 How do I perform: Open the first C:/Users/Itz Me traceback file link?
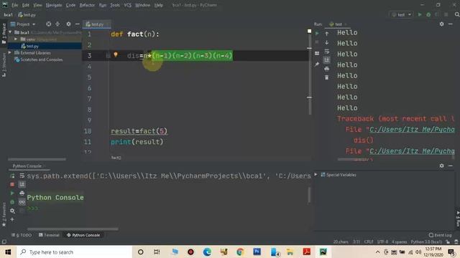[412, 129]
